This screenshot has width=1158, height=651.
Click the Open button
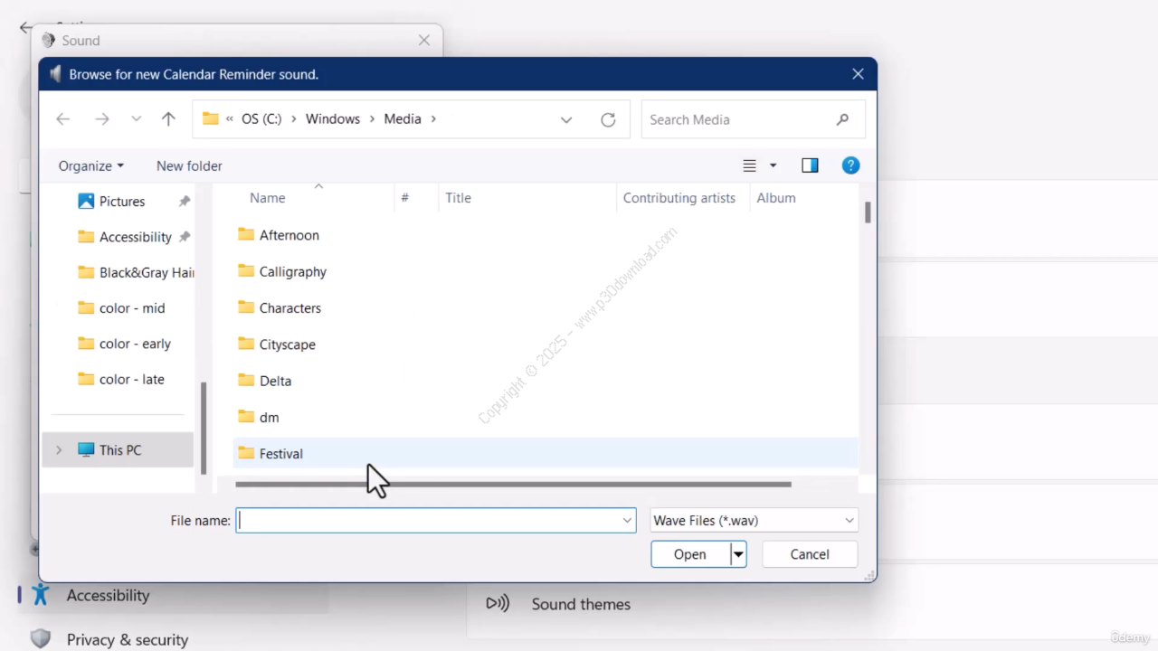pyautogui.click(x=689, y=554)
